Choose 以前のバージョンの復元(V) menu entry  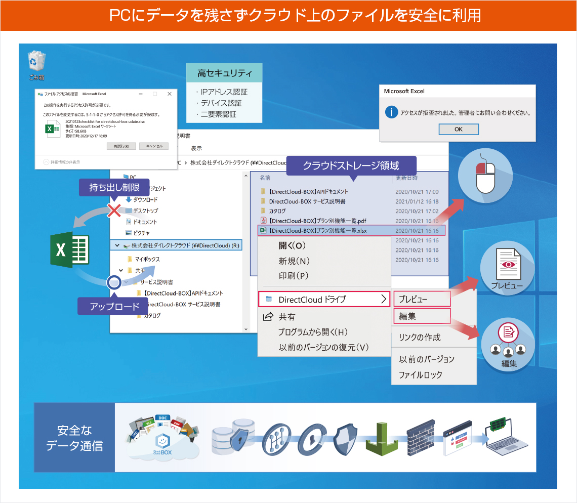324,347
